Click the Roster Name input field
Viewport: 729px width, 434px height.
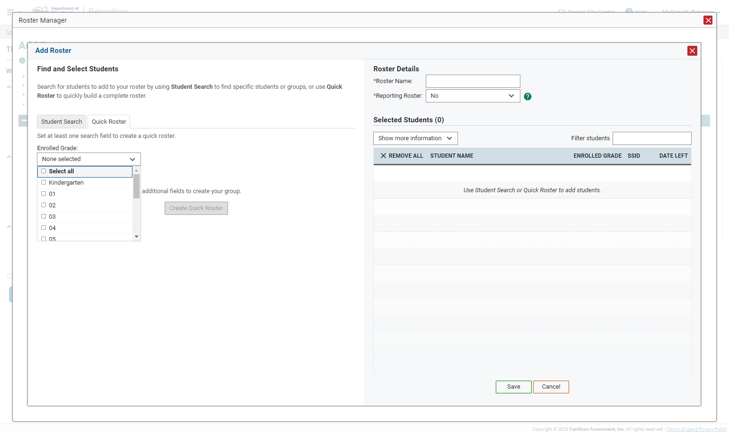coord(473,81)
